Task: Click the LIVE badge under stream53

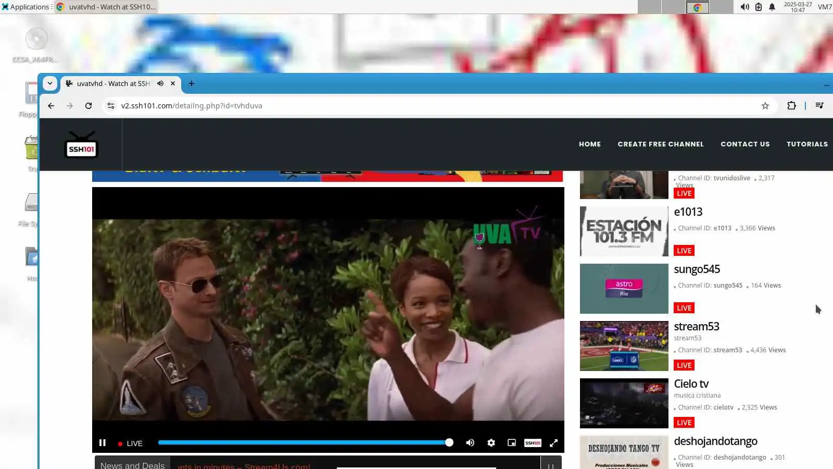Action: click(684, 365)
